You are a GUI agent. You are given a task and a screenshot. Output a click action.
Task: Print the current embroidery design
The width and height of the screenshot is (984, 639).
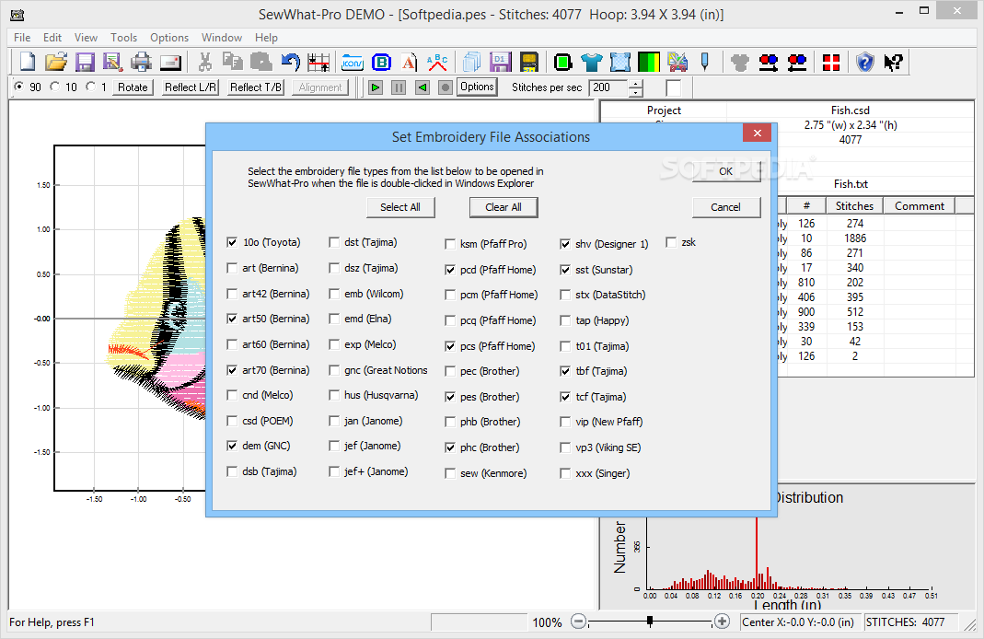pyautogui.click(x=141, y=62)
